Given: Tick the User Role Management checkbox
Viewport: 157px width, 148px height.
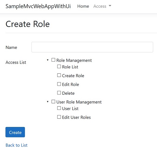Looking at the screenshot, I should pos(53,102).
